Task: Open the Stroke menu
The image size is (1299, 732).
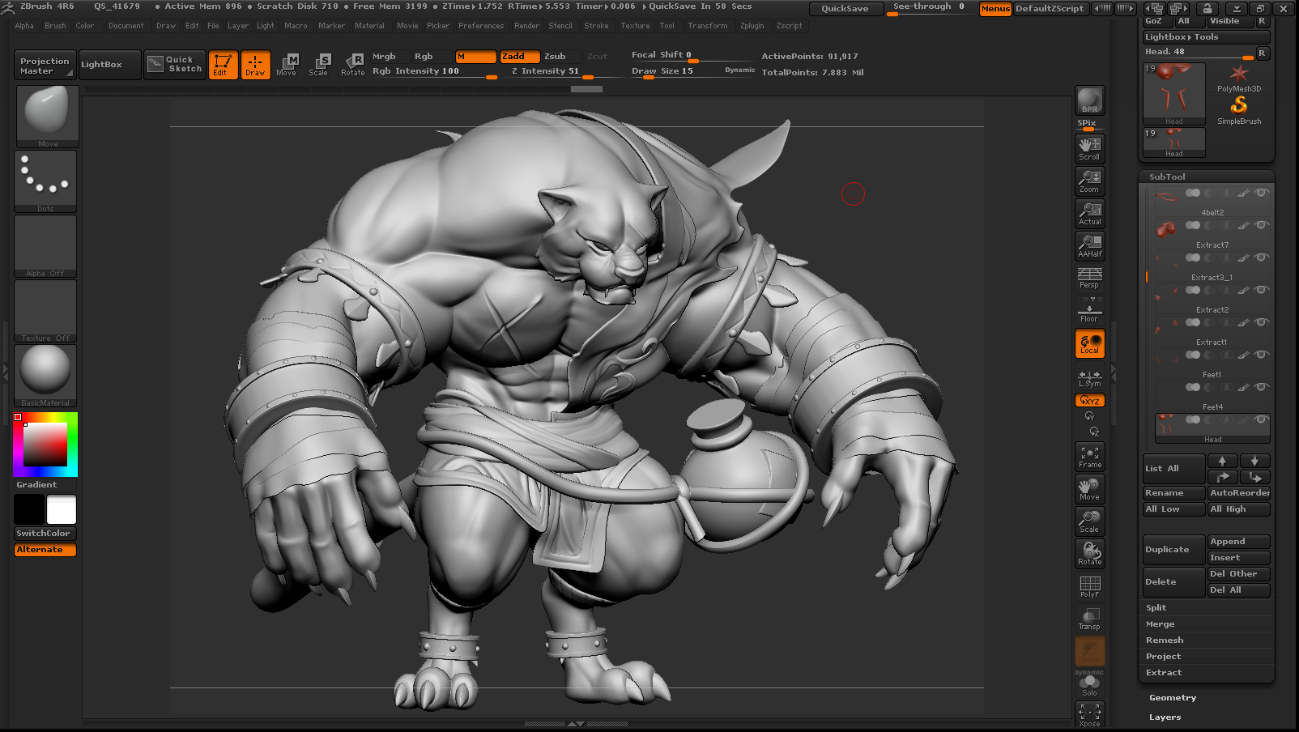Action: 596,26
